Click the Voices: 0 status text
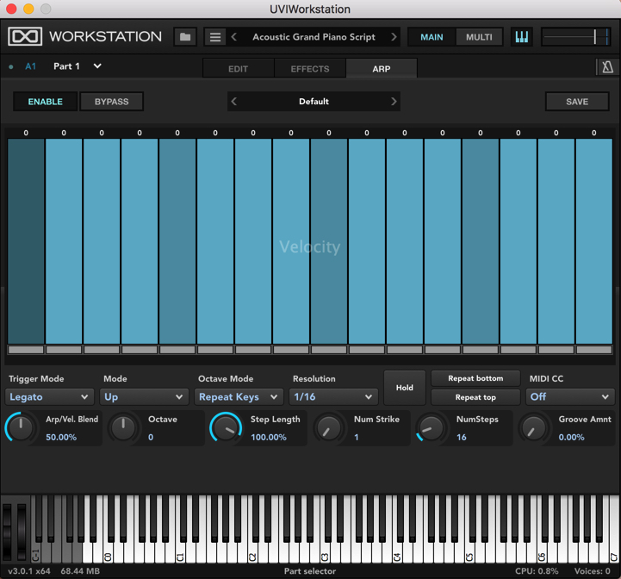Image resolution: width=621 pixels, height=579 pixels. (x=592, y=571)
